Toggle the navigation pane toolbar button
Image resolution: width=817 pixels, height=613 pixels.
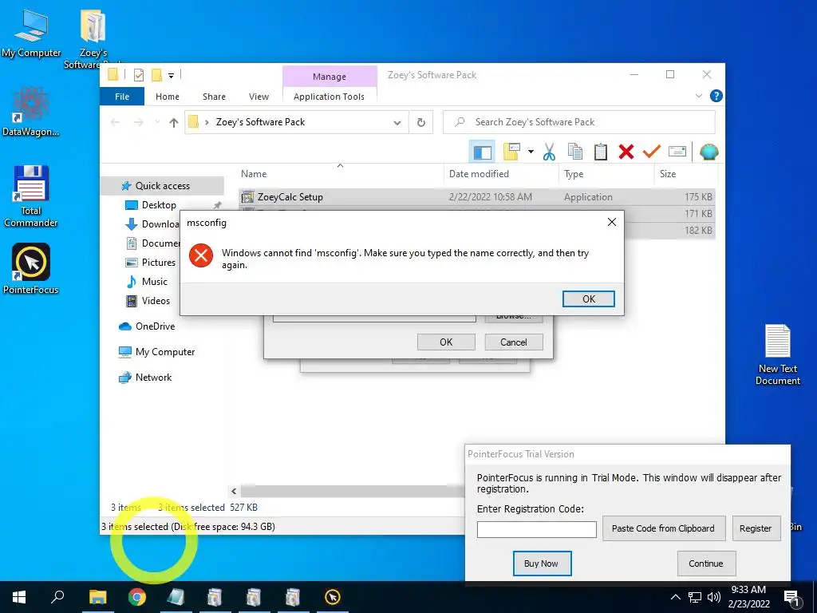point(482,152)
